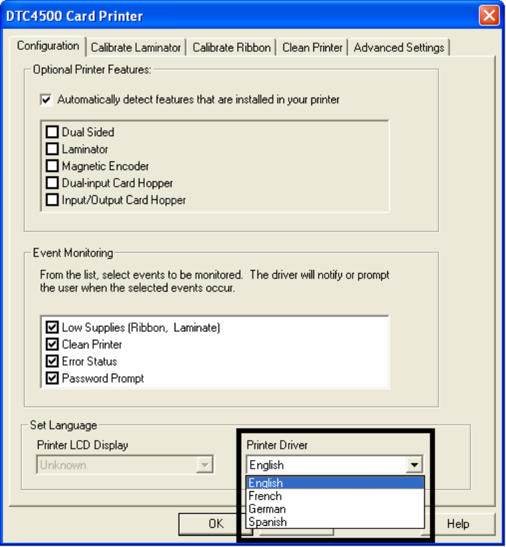
Task: Go to the Clean Printer tab
Action: [x=312, y=48]
